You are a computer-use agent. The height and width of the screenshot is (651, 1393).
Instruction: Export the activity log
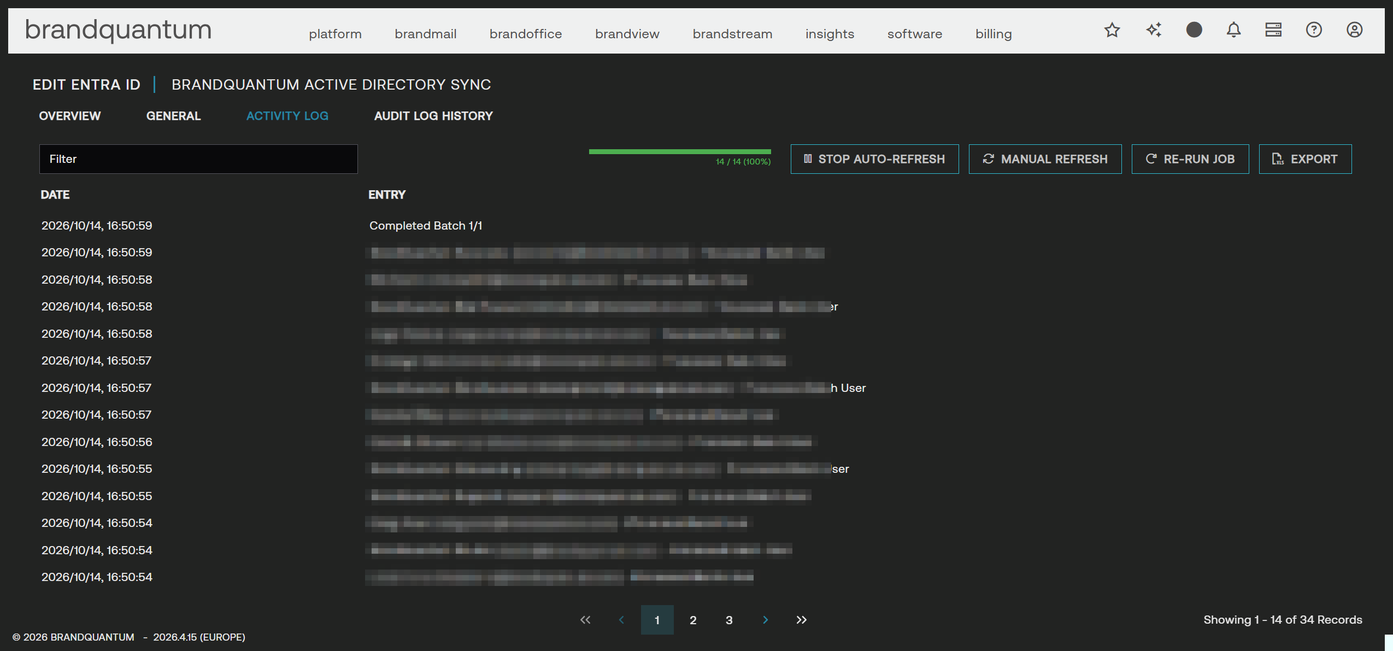click(x=1305, y=159)
